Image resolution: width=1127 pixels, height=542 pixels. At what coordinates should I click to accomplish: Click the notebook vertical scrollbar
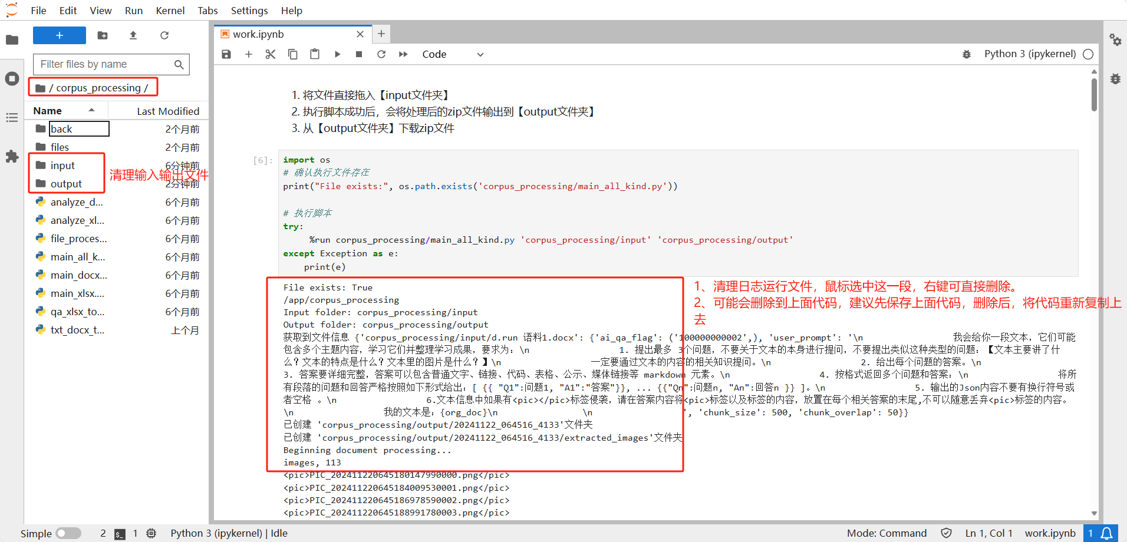pos(1094,94)
